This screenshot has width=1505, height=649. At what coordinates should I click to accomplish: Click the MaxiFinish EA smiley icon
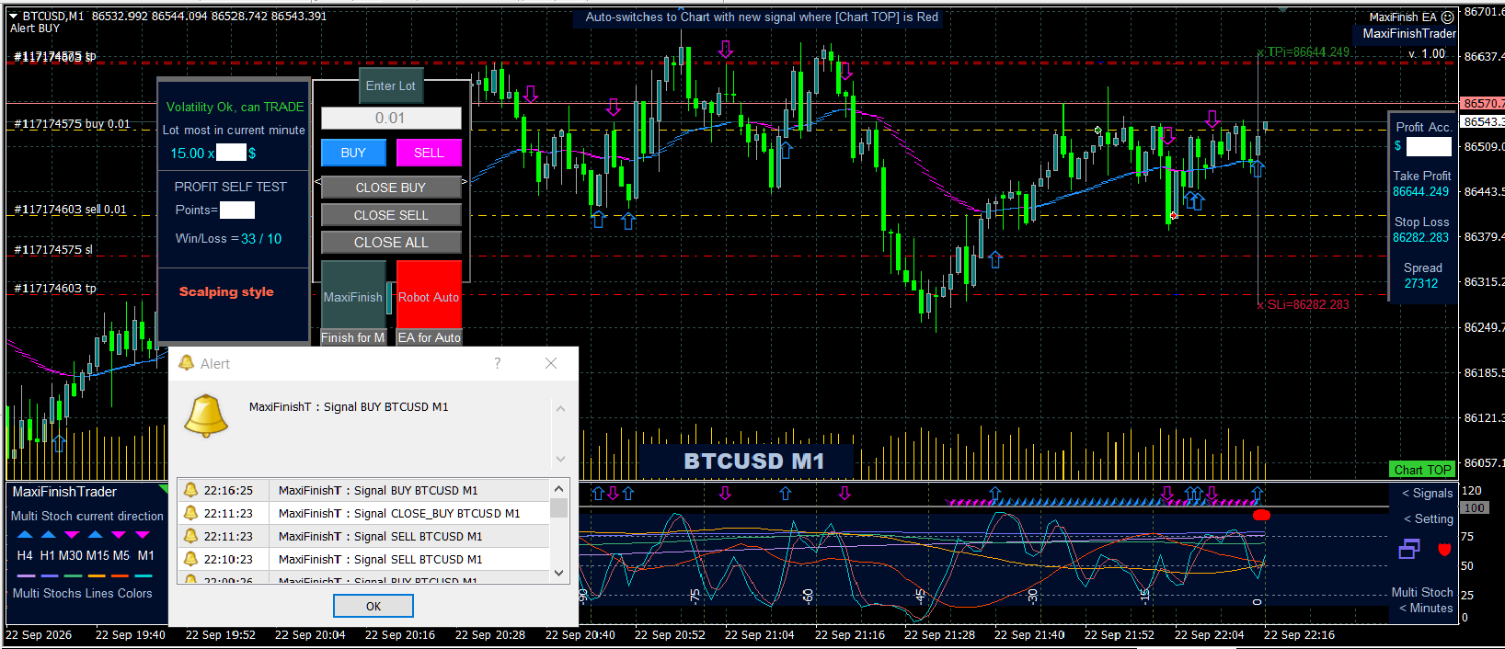[1447, 17]
